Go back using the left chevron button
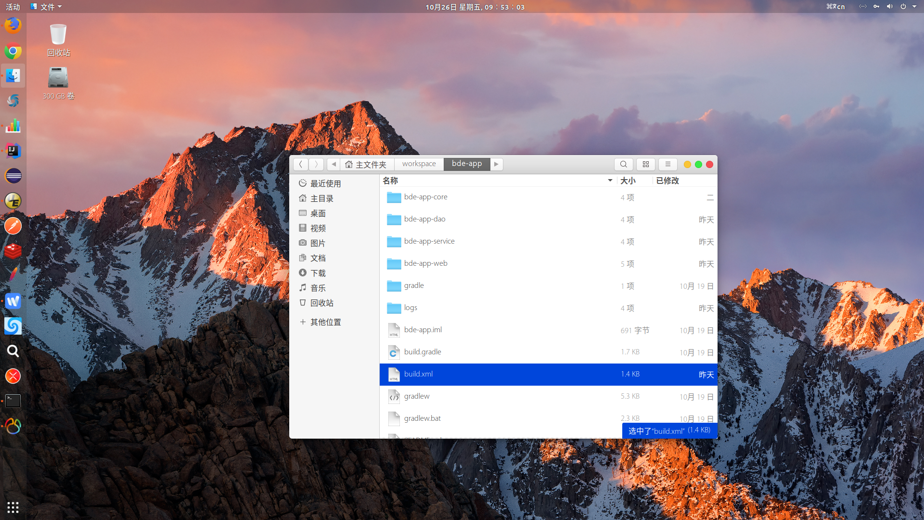This screenshot has width=924, height=520. click(301, 164)
